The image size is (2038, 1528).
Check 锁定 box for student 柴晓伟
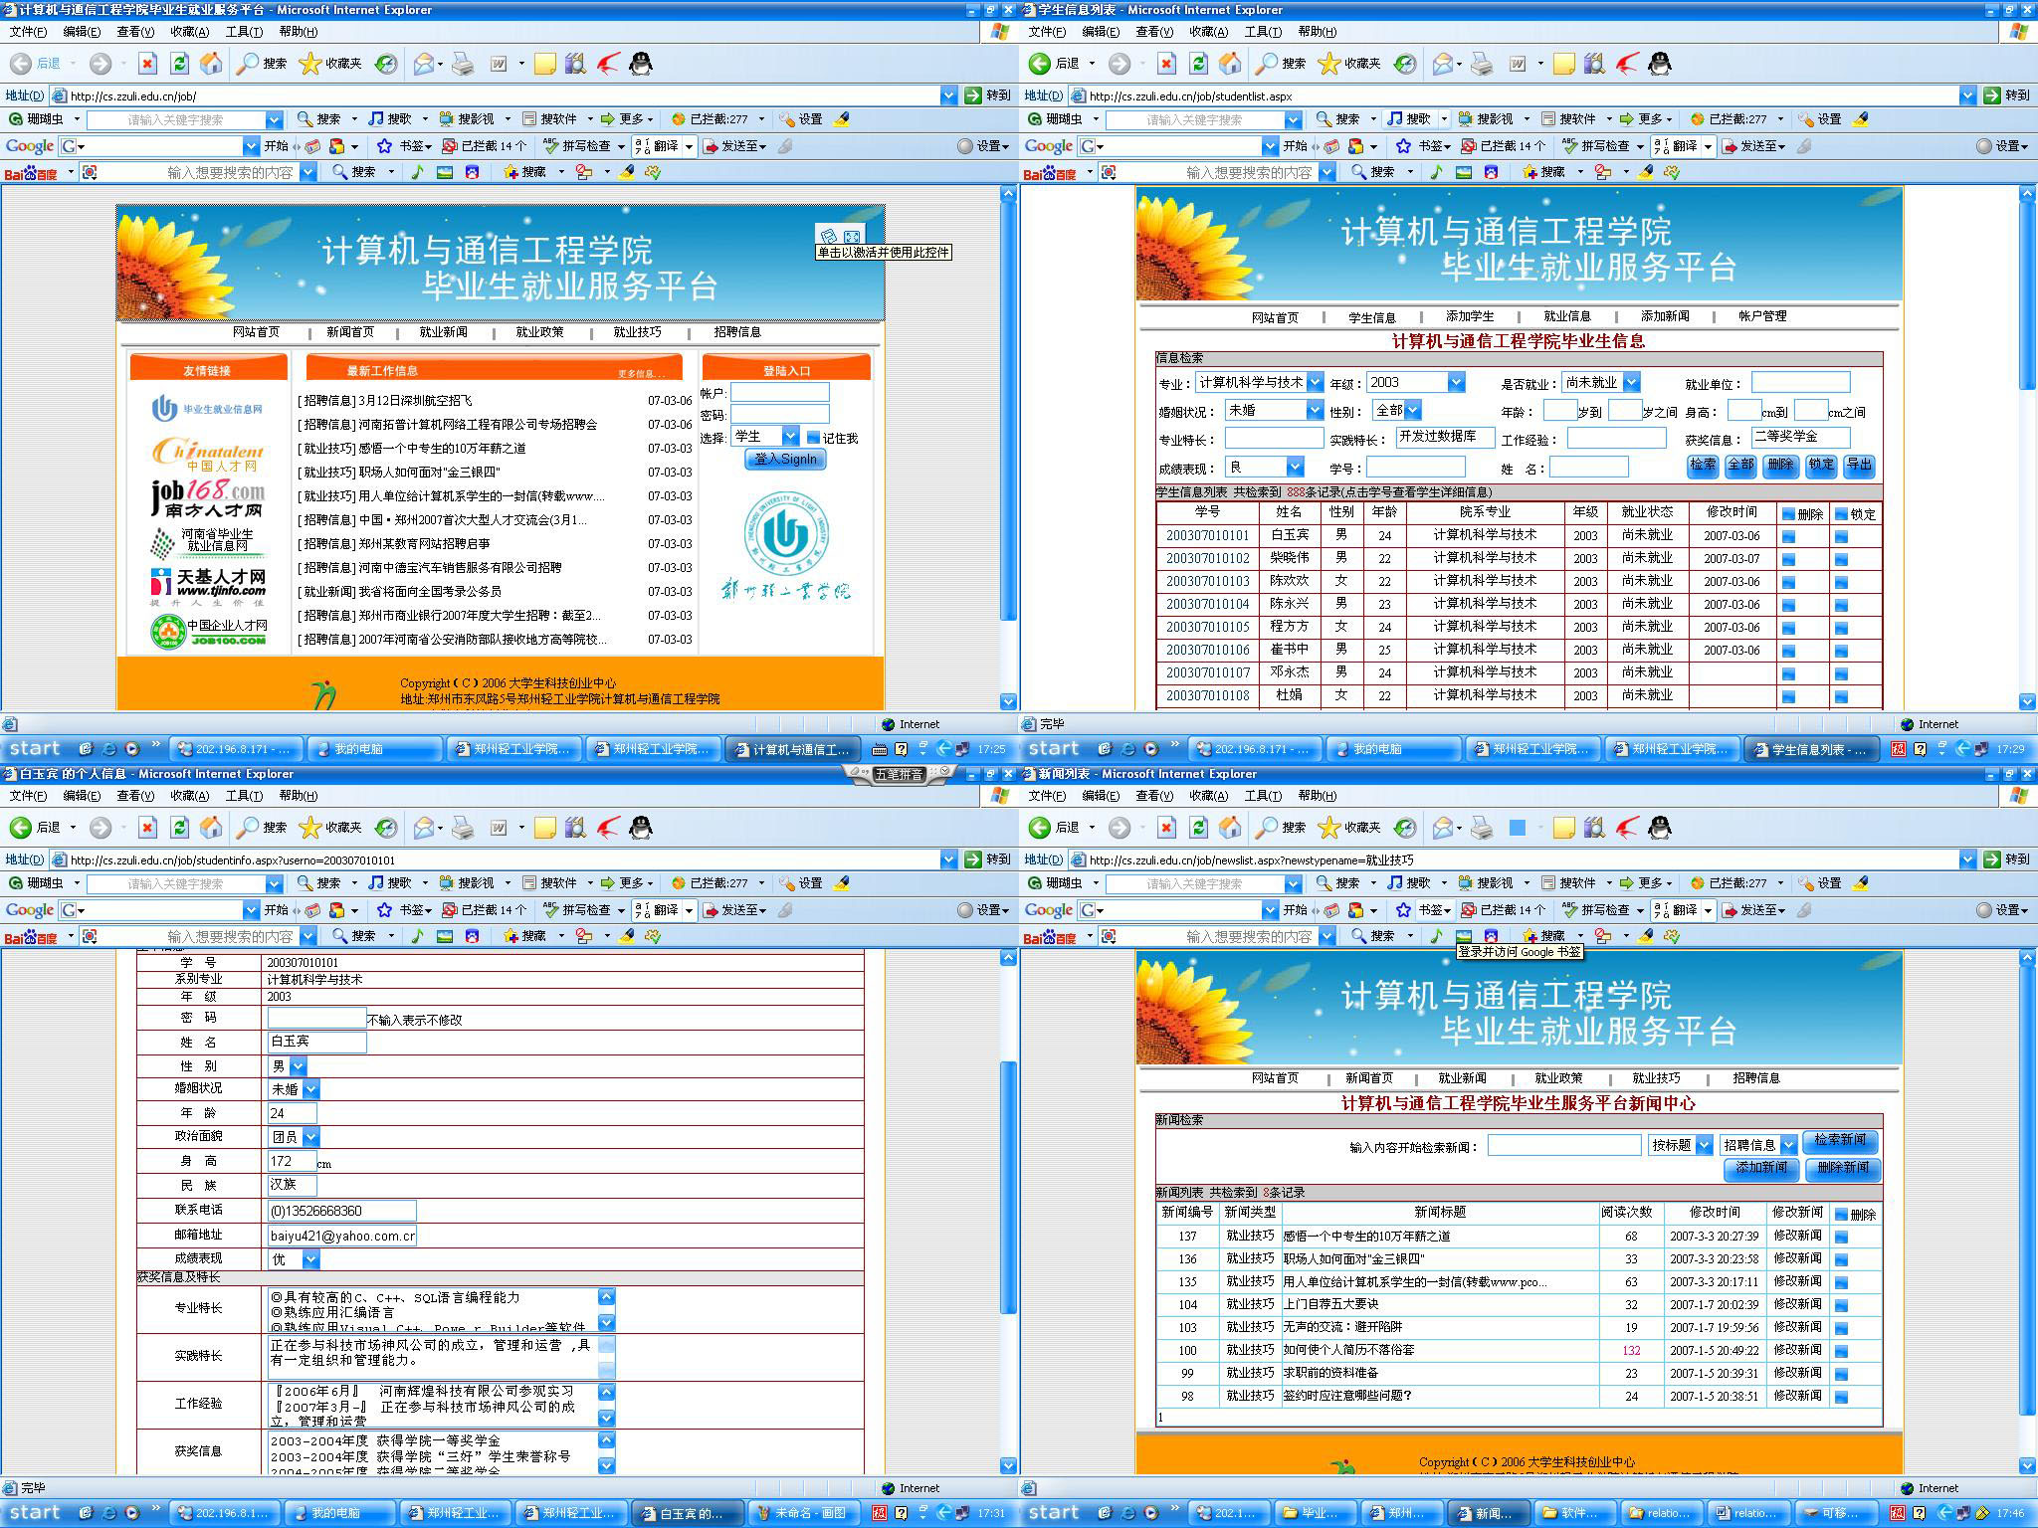point(1841,559)
